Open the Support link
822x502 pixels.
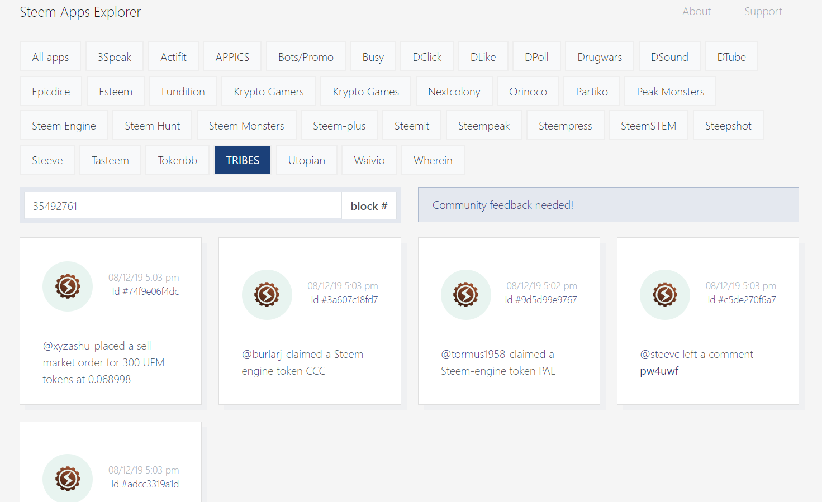point(763,11)
